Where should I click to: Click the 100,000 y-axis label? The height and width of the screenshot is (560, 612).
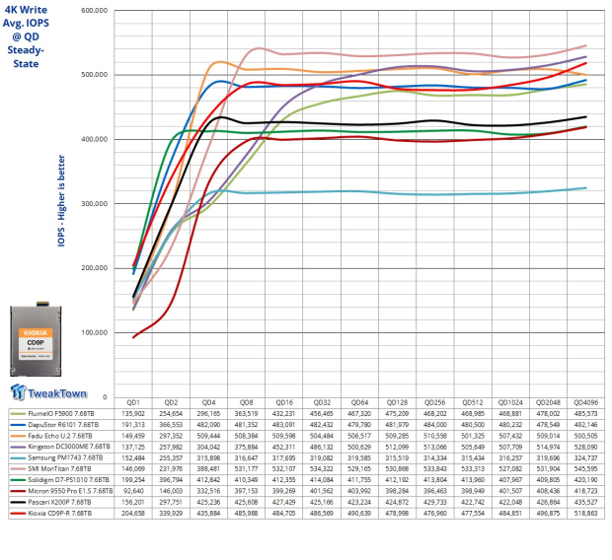pos(95,332)
